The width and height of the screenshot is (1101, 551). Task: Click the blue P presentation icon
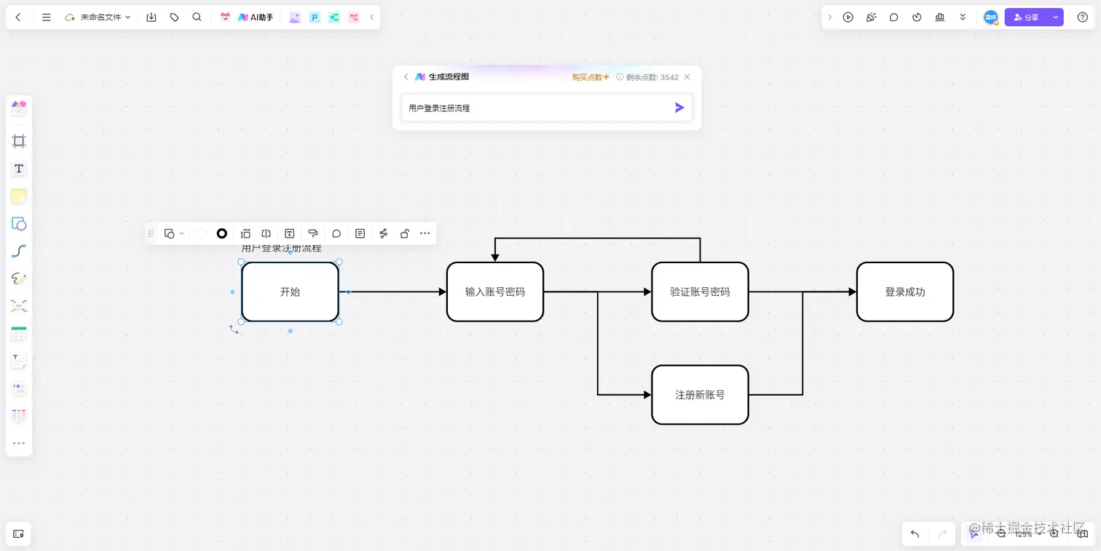click(315, 17)
